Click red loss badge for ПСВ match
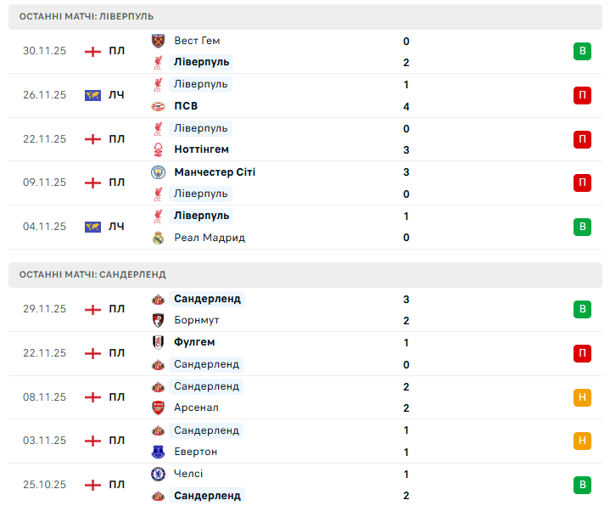 tap(582, 95)
